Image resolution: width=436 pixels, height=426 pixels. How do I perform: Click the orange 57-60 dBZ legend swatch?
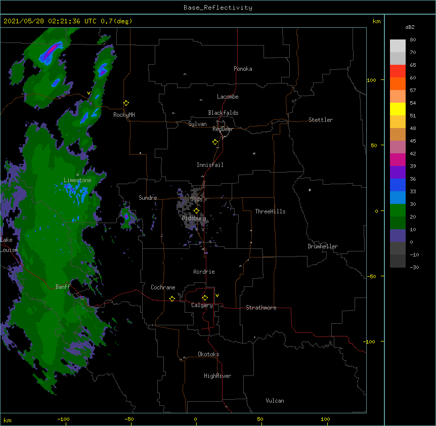[398, 83]
